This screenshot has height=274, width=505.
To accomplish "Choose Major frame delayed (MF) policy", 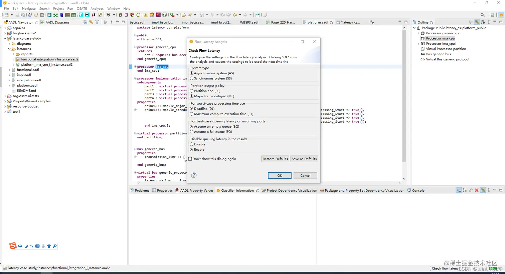I will [x=212, y=96].
